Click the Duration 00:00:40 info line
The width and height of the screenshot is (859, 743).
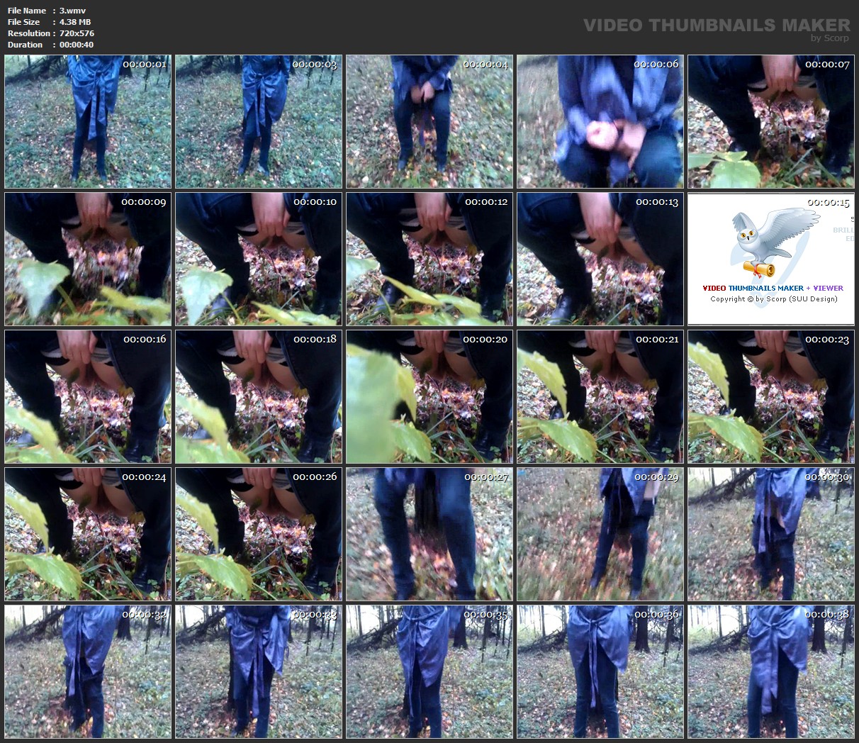[x=51, y=45]
